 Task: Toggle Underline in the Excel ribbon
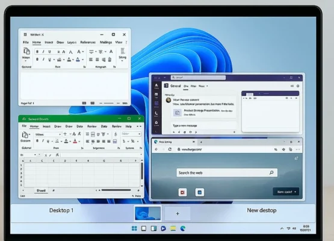click(48, 141)
